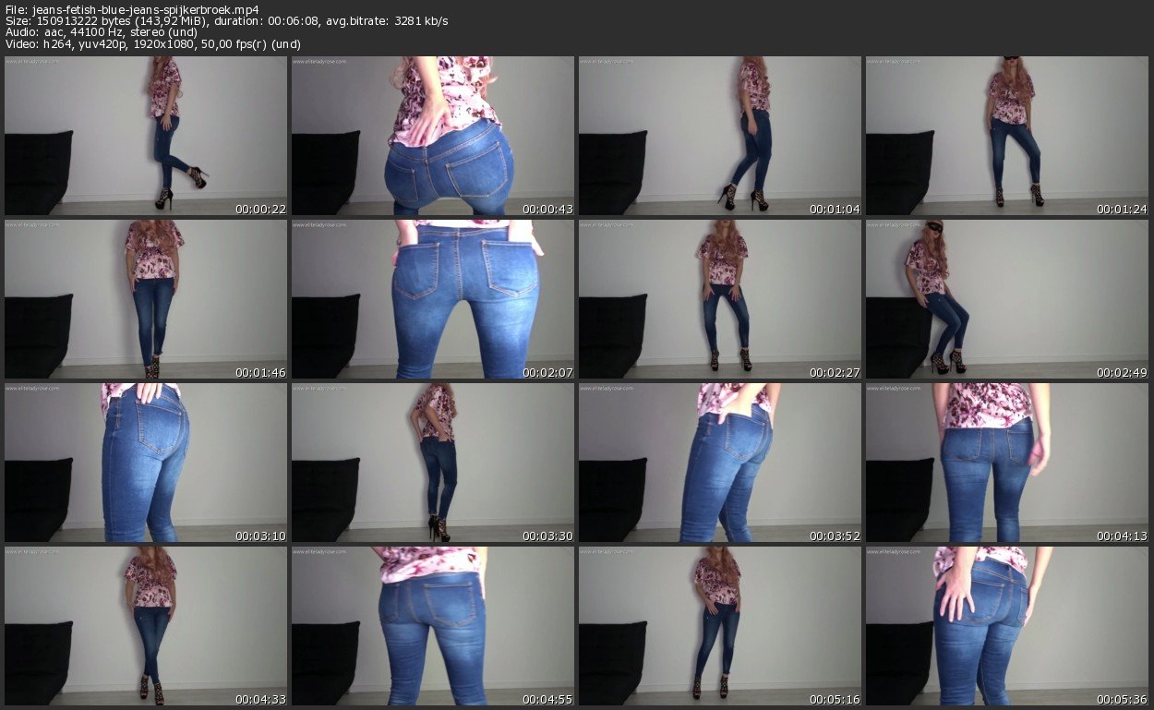Click the thumbnail timestamped 00:01:24
1154x710 pixels.
[1007, 136]
